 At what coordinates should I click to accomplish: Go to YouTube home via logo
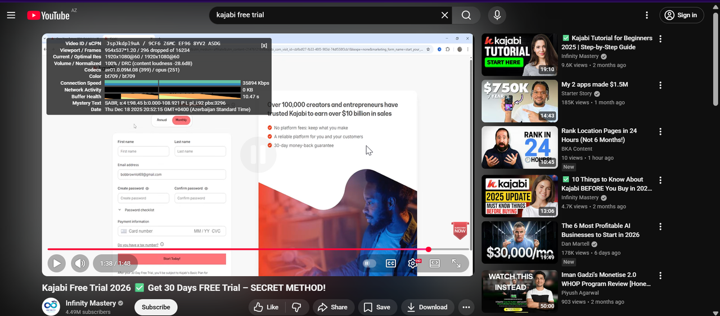pos(48,15)
